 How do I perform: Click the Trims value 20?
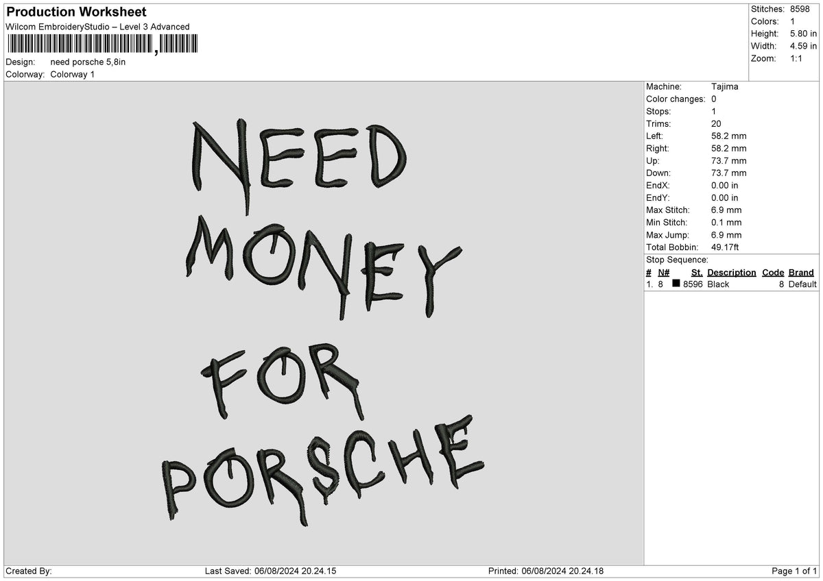point(717,124)
